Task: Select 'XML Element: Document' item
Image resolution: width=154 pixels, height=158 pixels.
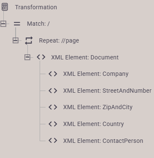Action: coord(85,57)
